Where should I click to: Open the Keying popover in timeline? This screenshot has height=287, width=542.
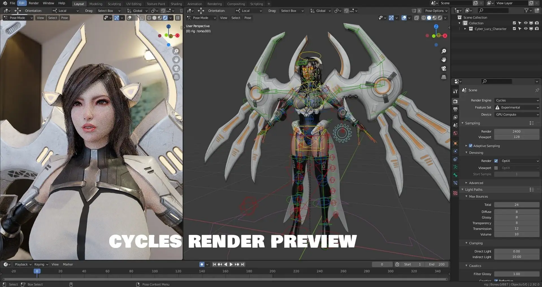[x=41, y=264]
